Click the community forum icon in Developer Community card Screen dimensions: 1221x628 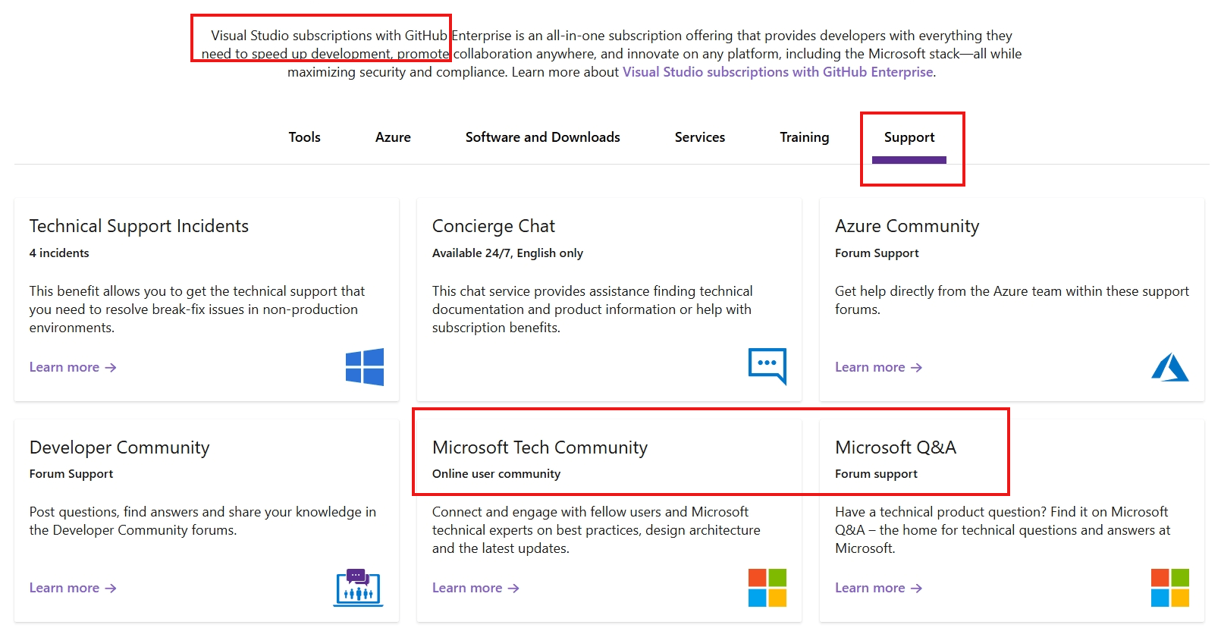click(359, 588)
